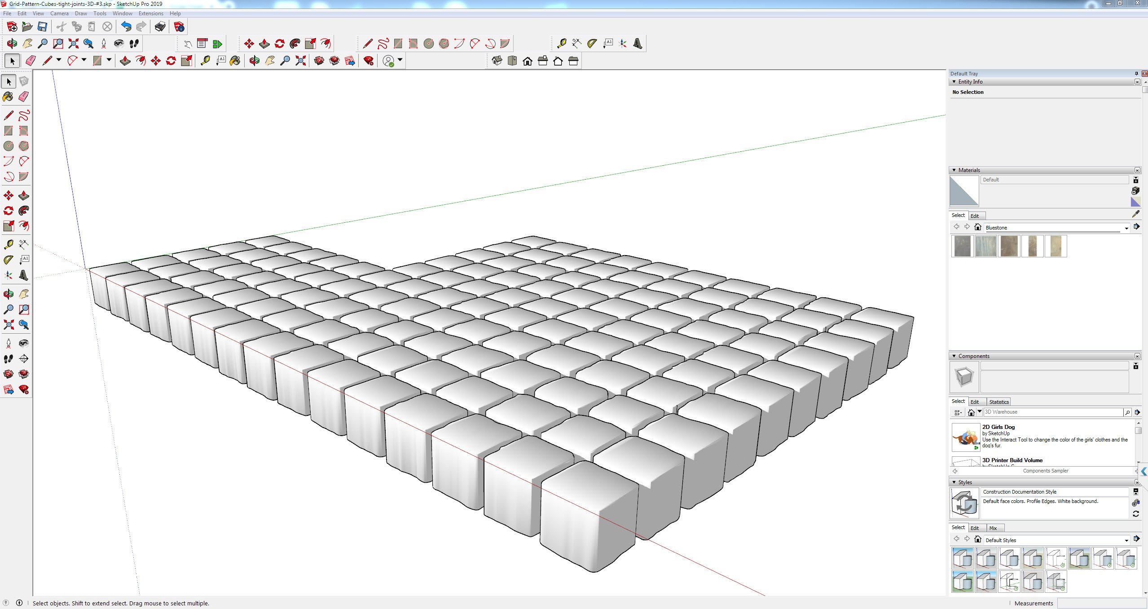Image resolution: width=1148 pixels, height=609 pixels.
Task: Pick the Paint Bucket tool
Action: [8, 97]
